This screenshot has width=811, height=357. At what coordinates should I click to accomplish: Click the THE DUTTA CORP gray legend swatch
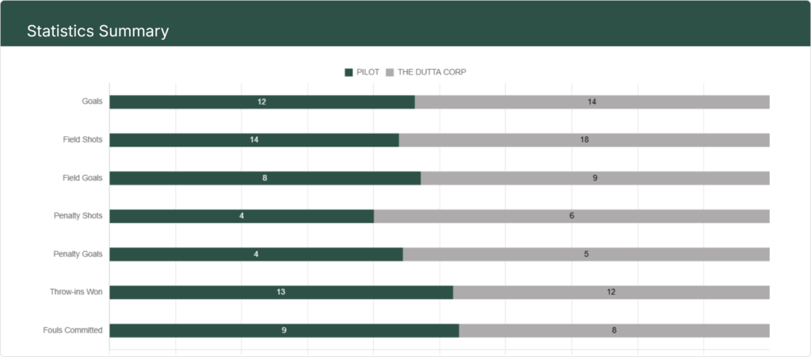coord(390,72)
